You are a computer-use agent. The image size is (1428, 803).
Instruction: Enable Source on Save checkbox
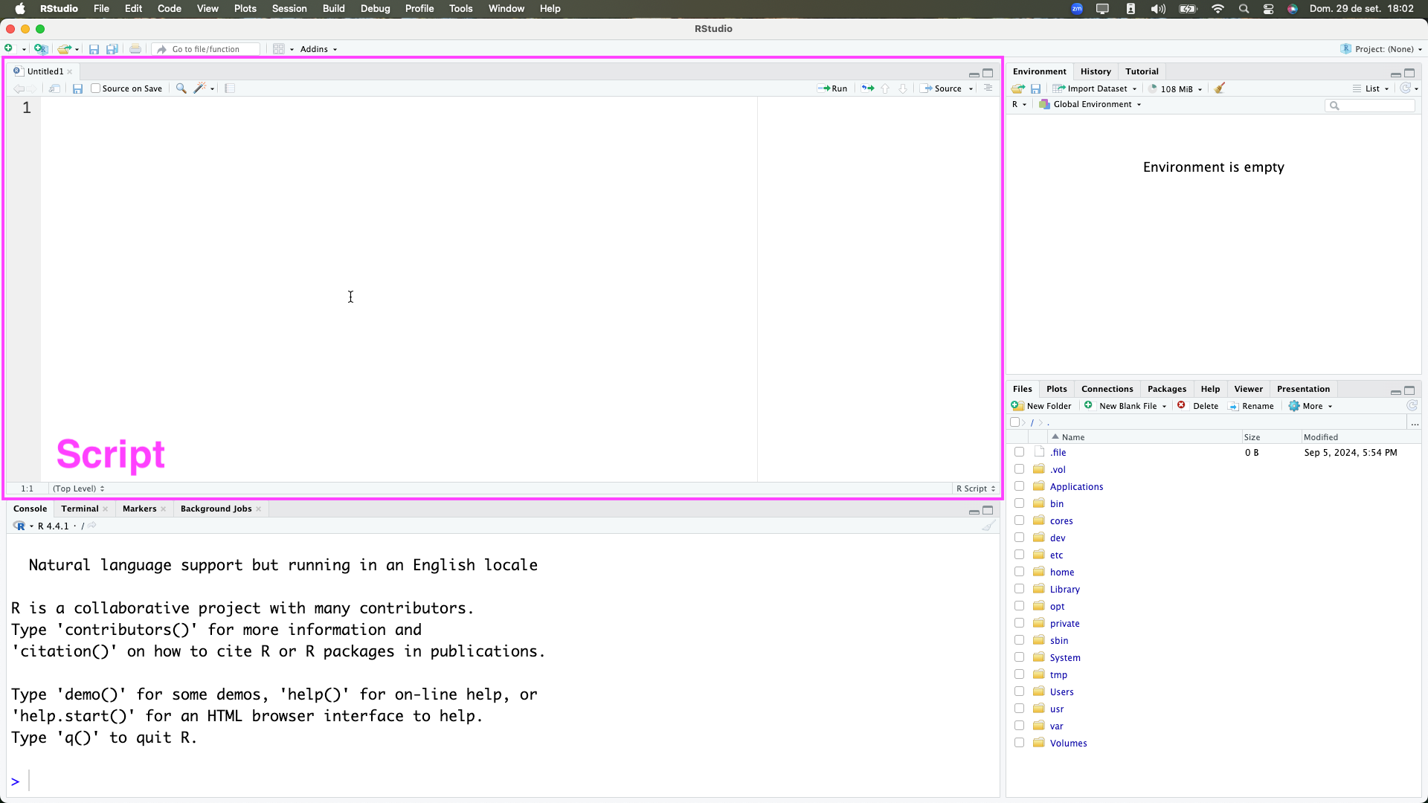pos(95,88)
